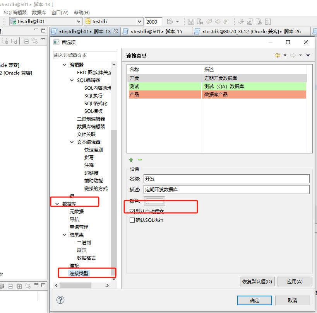Click the 恢复默认值(D) button
Image resolution: width=317 pixels, height=313 pixels.
click(257, 282)
